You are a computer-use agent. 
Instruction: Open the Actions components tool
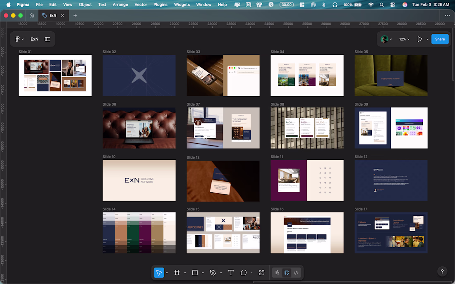click(x=261, y=273)
